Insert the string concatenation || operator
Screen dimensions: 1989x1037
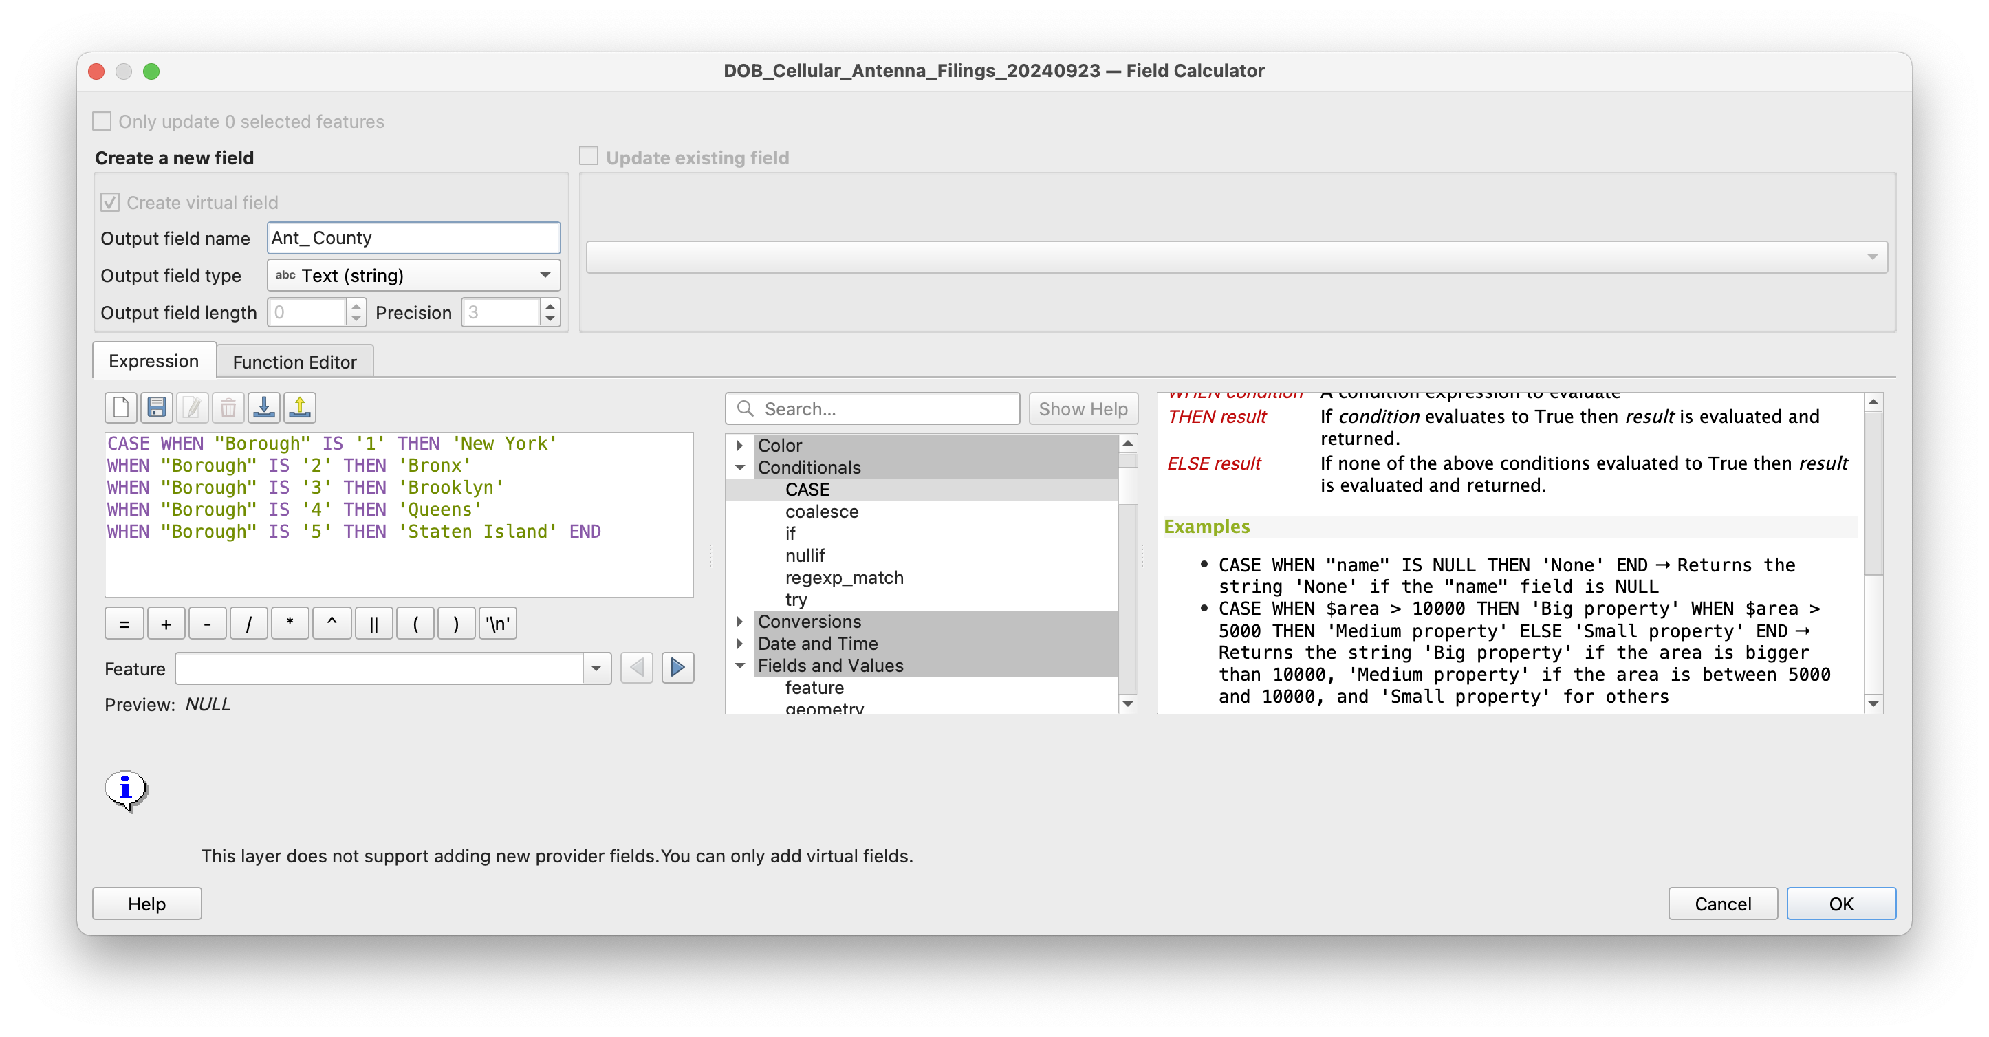point(373,624)
